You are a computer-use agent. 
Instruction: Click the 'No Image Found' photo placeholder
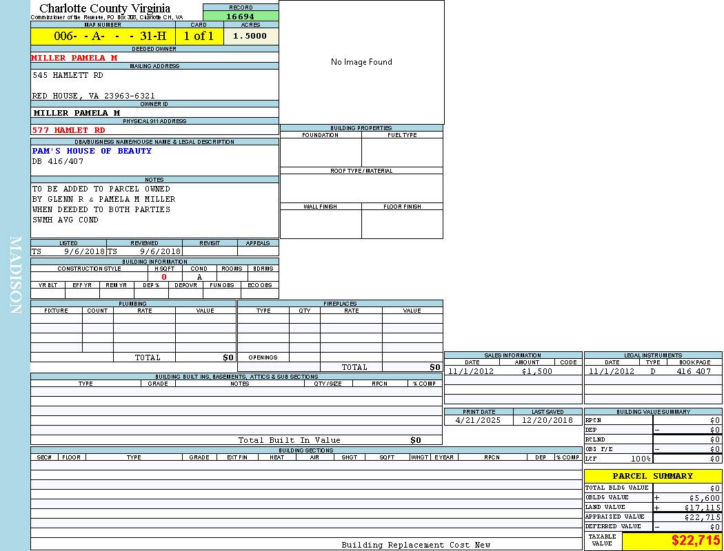[361, 62]
